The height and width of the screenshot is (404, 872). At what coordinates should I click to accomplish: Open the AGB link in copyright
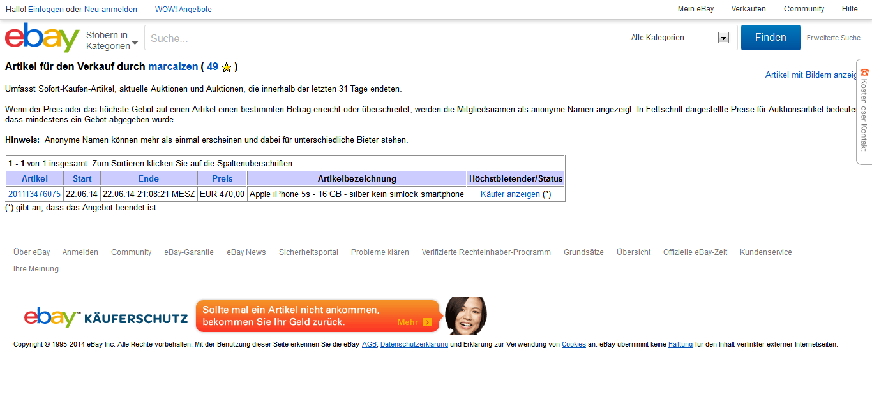(x=369, y=345)
